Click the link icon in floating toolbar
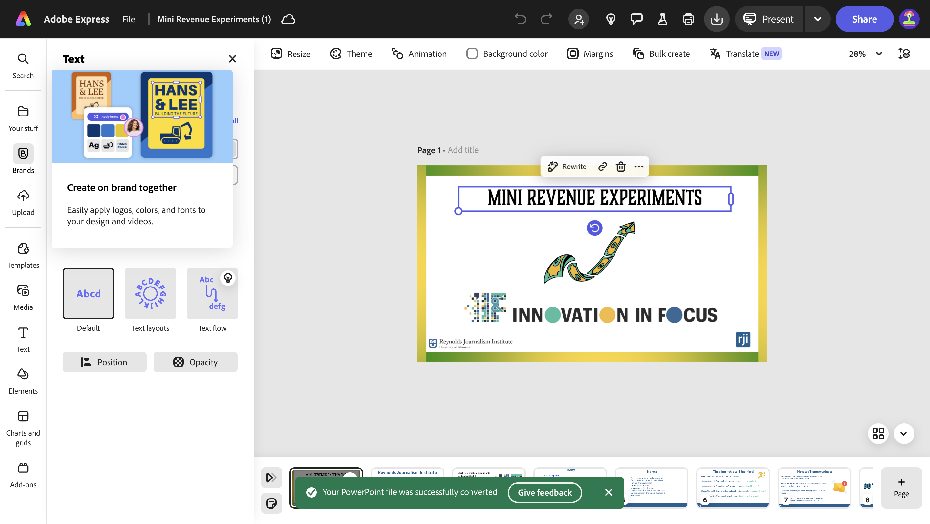Viewport: 930px width, 524px height. click(x=602, y=166)
